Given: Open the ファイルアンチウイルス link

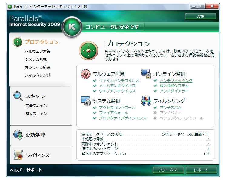Looking at the screenshot, I should coord(119,81).
